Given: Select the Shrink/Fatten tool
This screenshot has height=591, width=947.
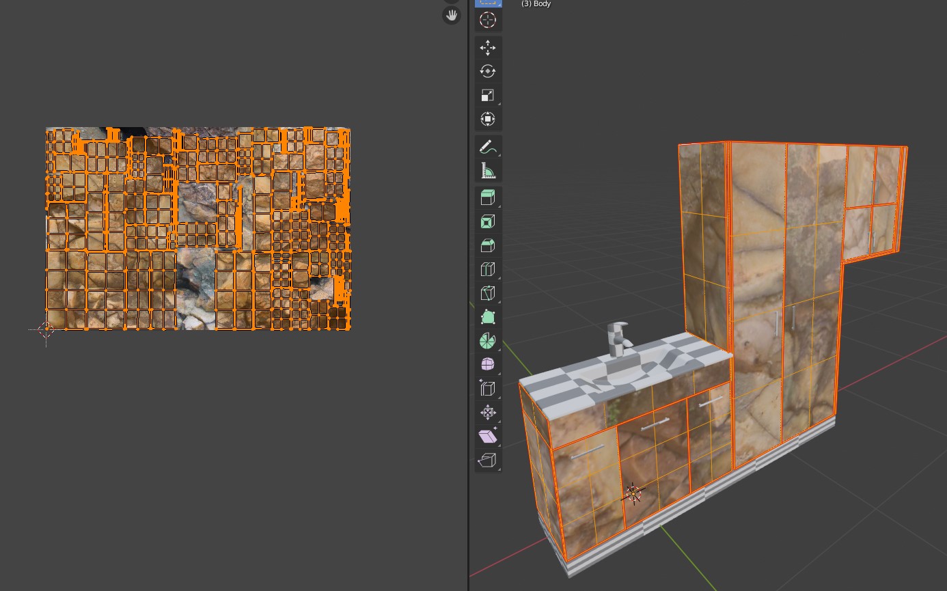Looking at the screenshot, I should [488, 413].
